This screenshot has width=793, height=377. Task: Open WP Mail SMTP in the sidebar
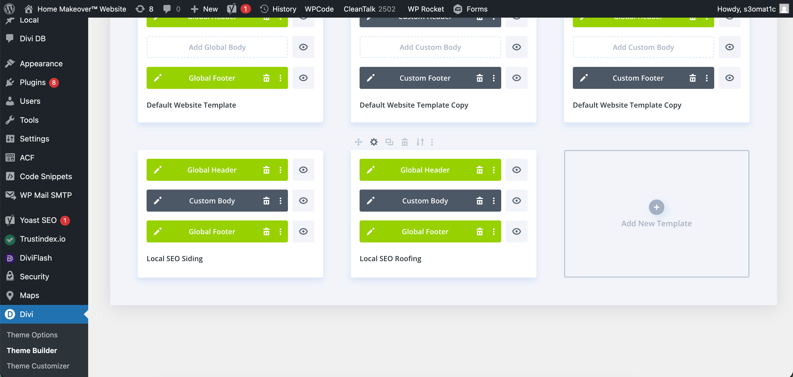[44, 195]
